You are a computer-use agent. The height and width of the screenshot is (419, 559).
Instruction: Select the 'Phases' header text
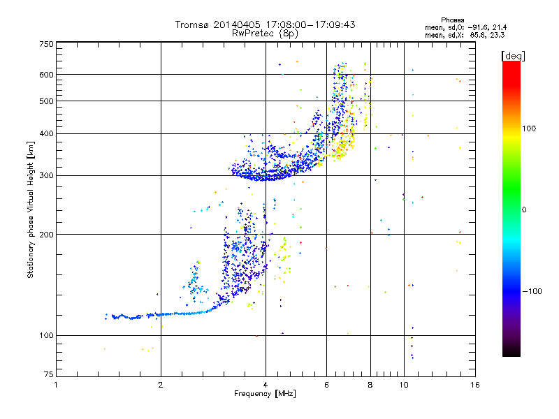click(x=452, y=20)
